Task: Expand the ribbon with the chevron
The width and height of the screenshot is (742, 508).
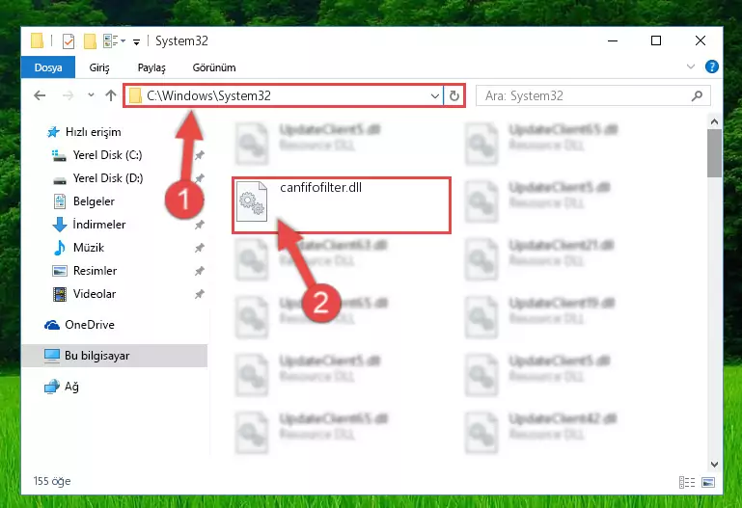Action: click(691, 67)
